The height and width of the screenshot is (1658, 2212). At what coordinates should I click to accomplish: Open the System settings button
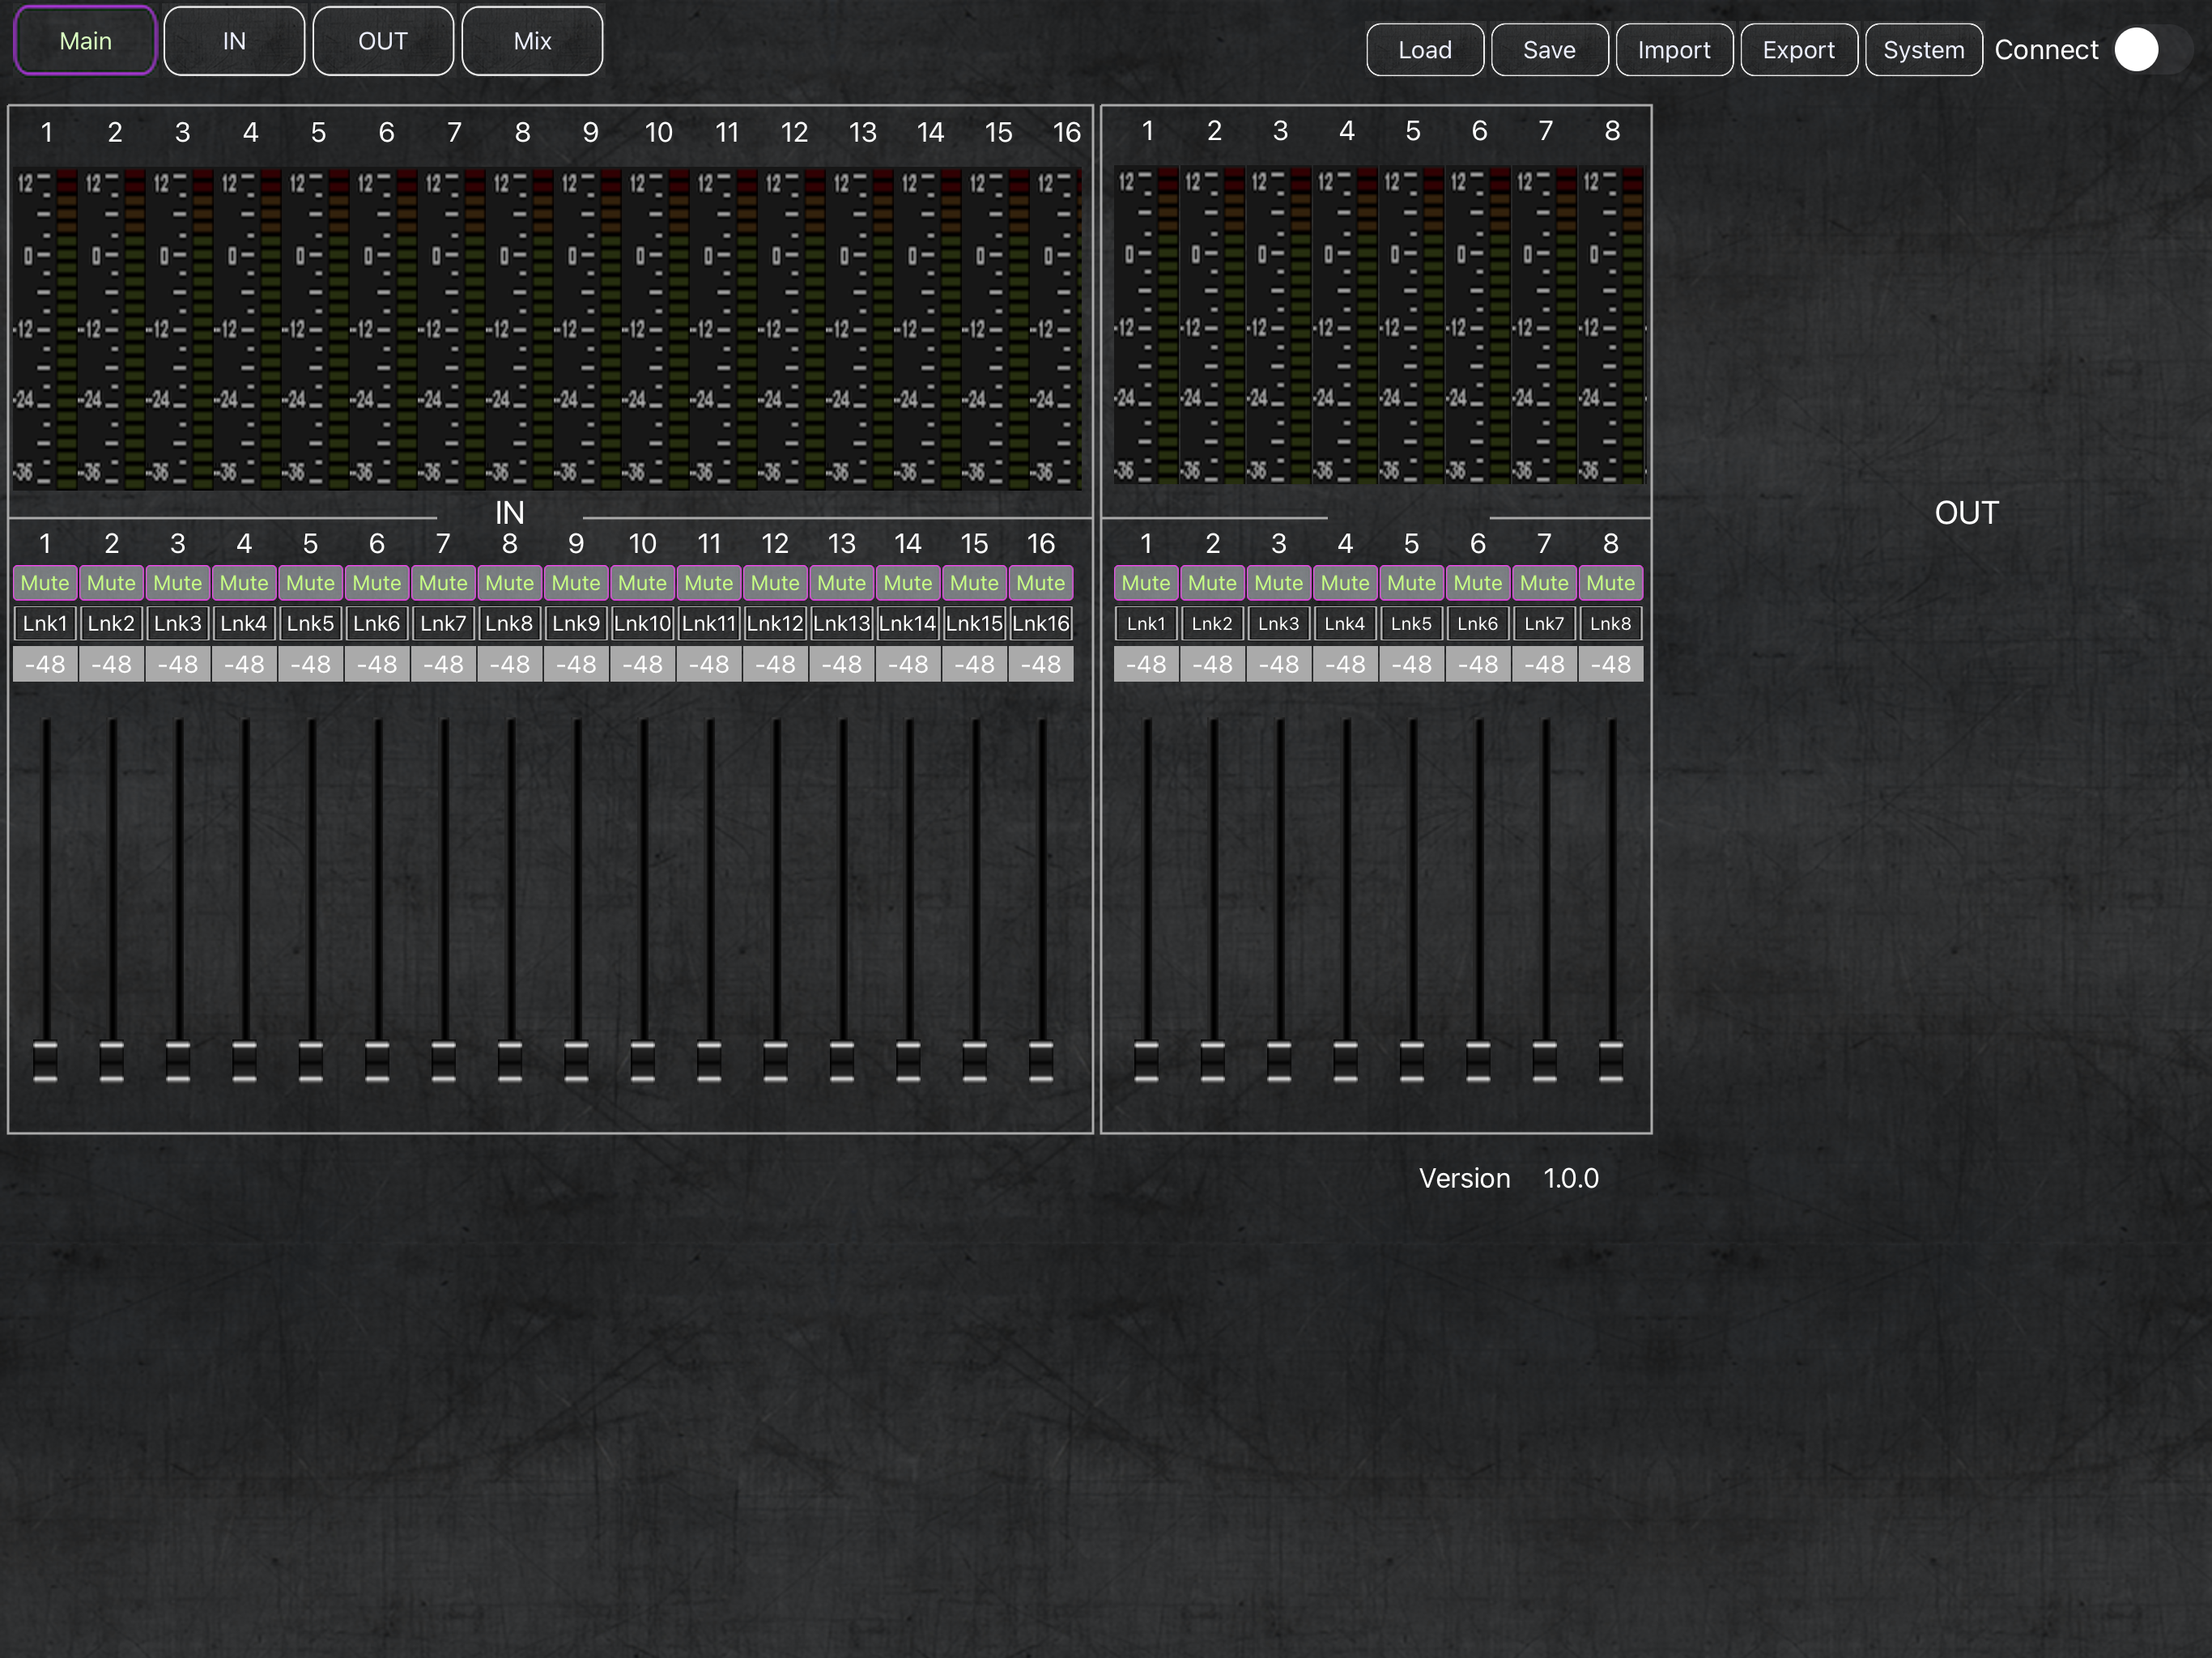(x=1923, y=50)
